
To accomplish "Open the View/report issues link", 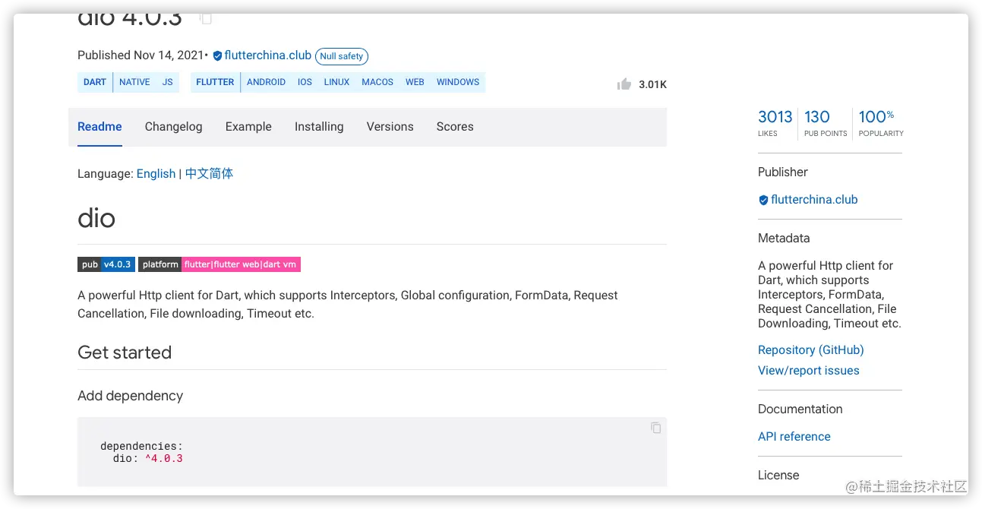I will pyautogui.click(x=809, y=371).
